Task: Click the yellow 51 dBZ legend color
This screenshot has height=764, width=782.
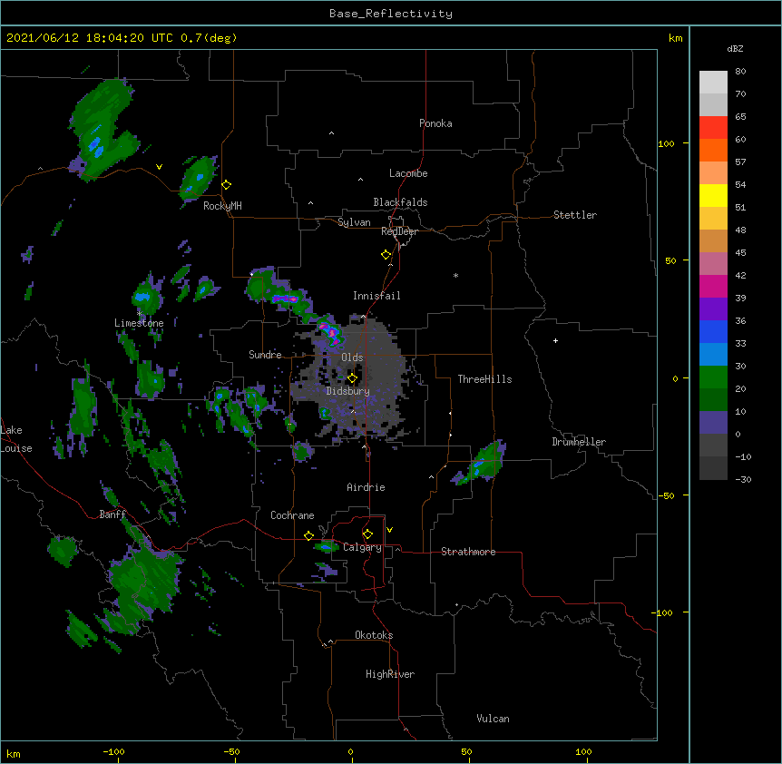Action: click(713, 195)
